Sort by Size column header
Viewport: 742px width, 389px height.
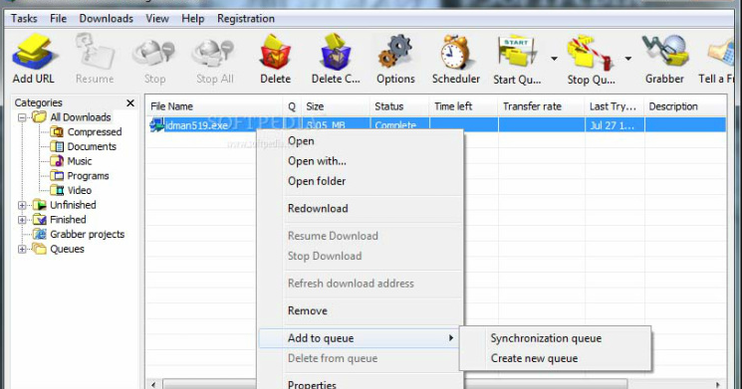(335, 106)
